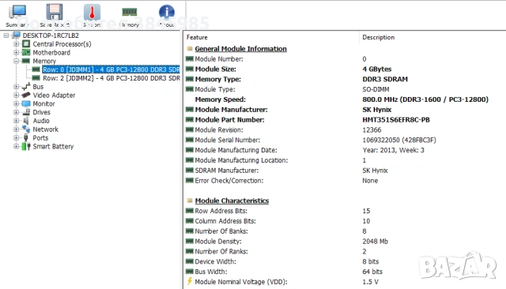Select Drives in the tree
The image size is (506, 289).
tap(42, 112)
